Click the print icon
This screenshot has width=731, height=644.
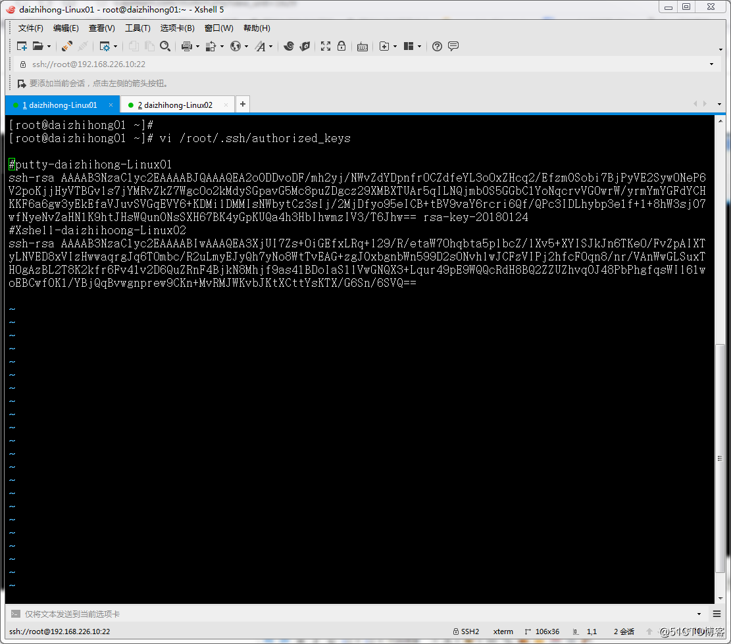tap(187, 46)
